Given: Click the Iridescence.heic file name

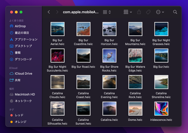Looking at the screenshot, I should pos(161,120).
